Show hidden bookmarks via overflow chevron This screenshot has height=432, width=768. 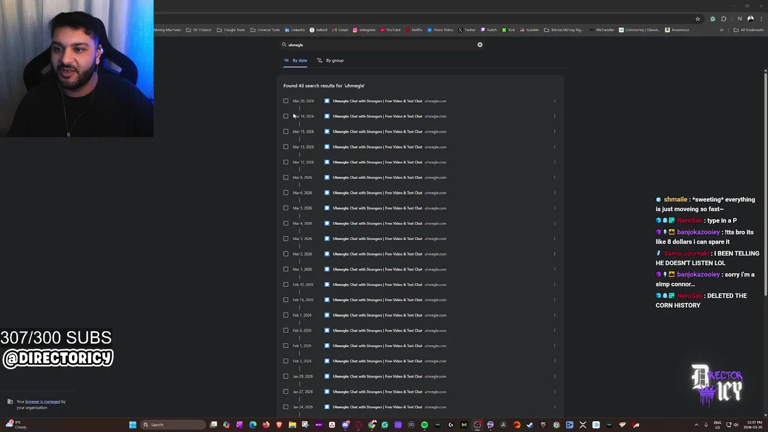pos(721,30)
